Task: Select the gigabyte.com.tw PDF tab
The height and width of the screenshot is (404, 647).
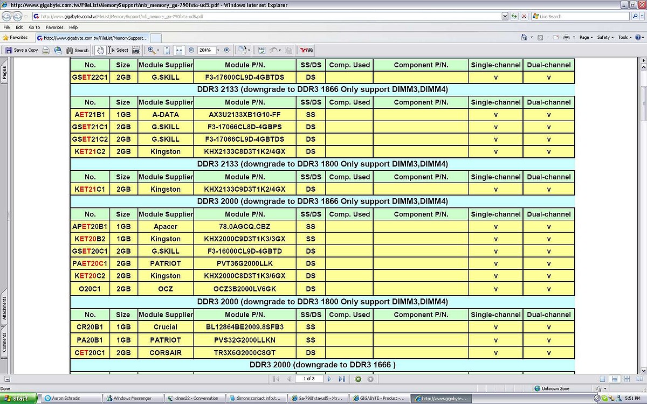Action: click(92, 38)
